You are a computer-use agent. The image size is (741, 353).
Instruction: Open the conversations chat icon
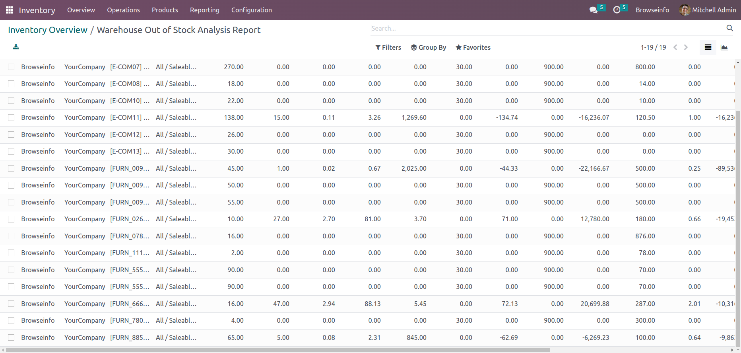594,10
